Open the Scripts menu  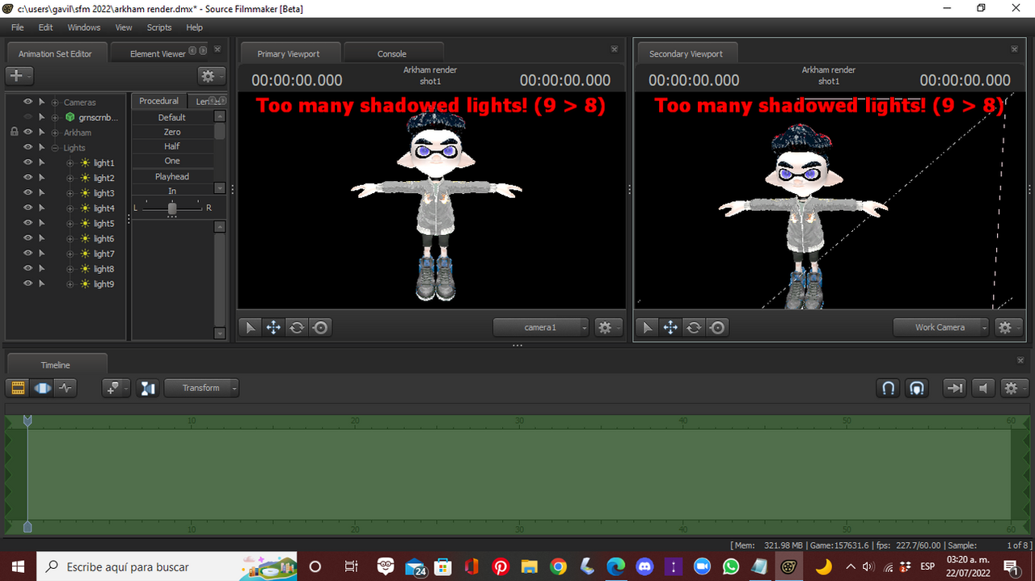point(159,27)
